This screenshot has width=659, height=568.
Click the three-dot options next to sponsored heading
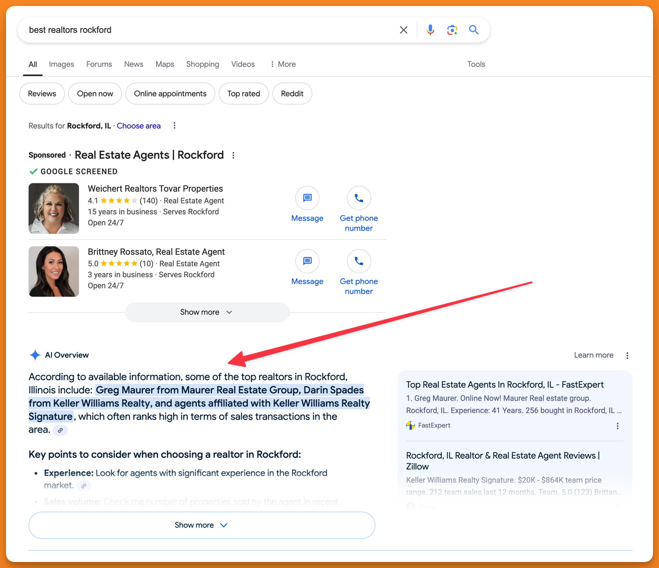[233, 155]
